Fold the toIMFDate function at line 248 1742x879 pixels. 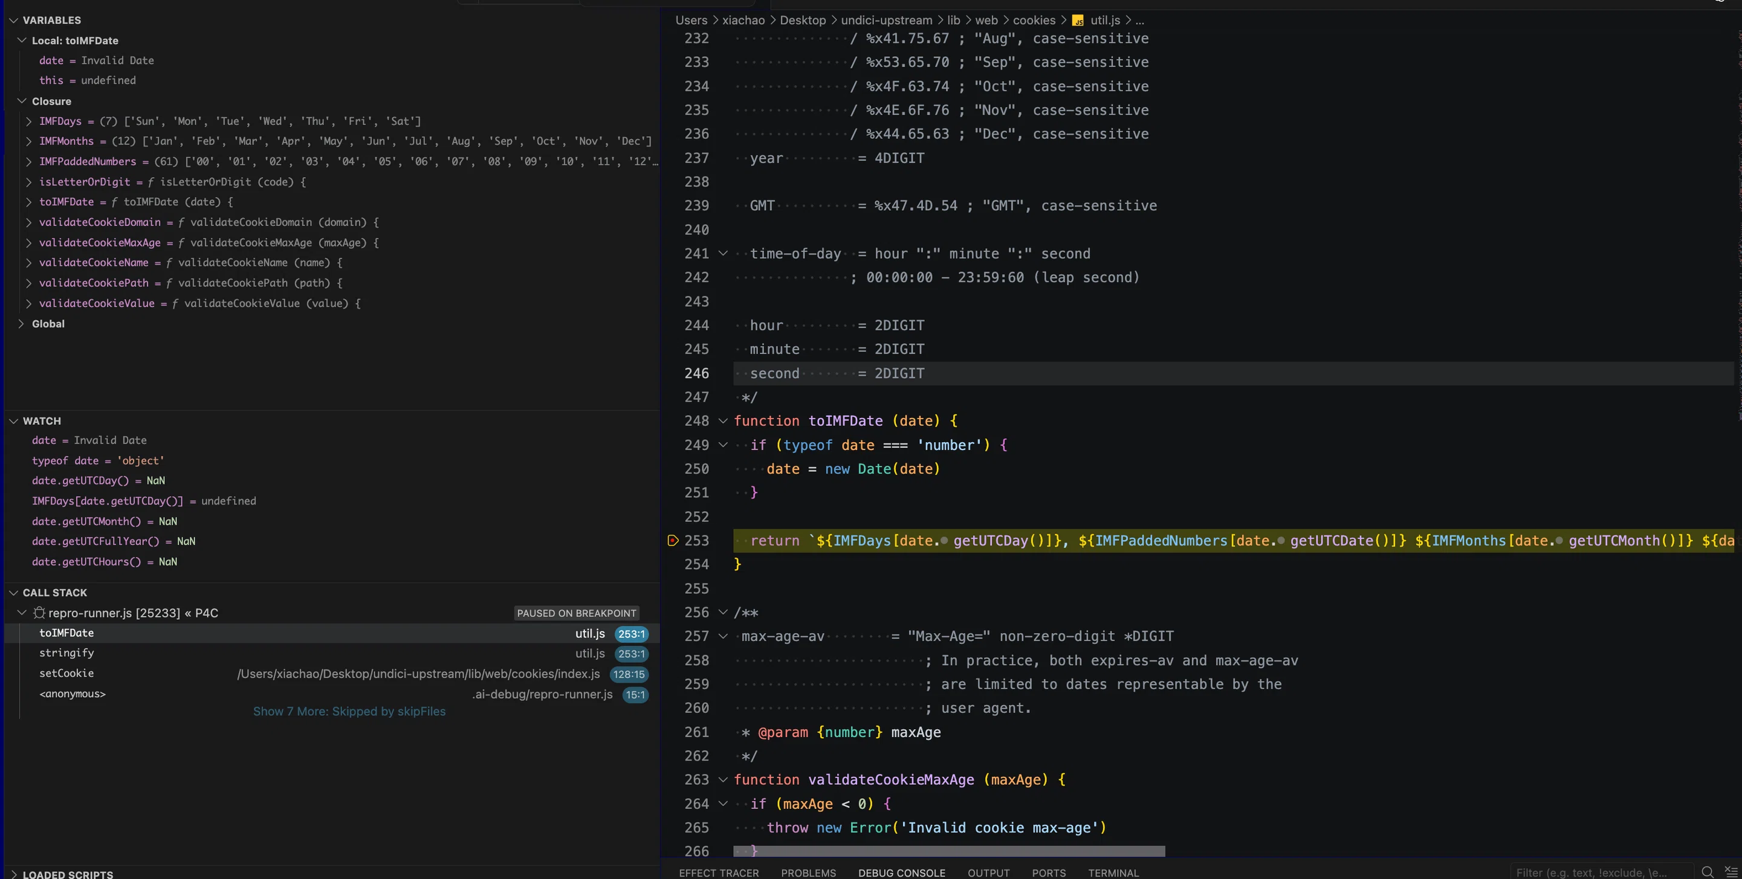723,421
